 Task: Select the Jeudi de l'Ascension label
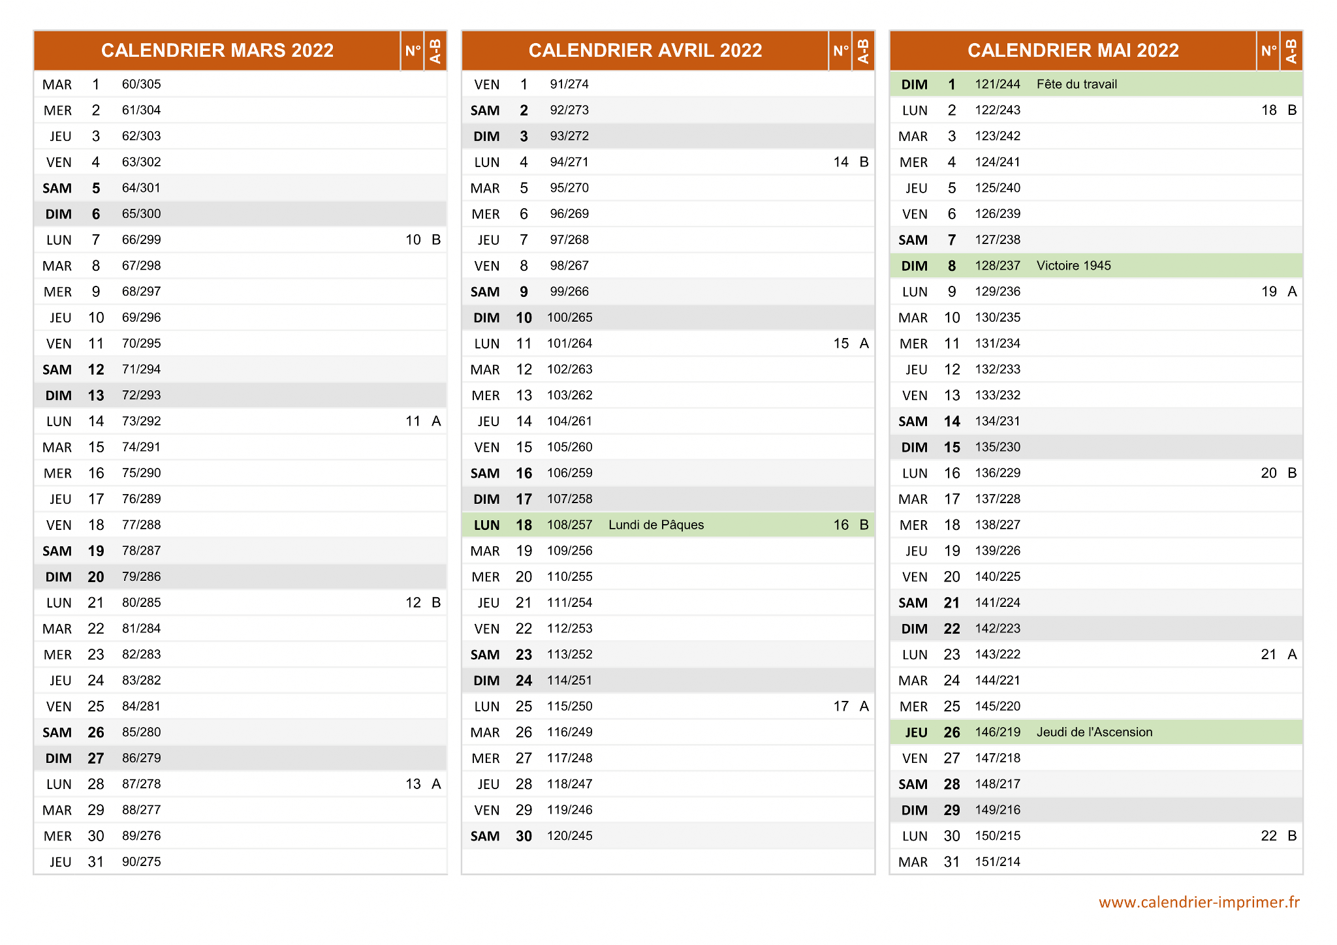pos(1094,732)
